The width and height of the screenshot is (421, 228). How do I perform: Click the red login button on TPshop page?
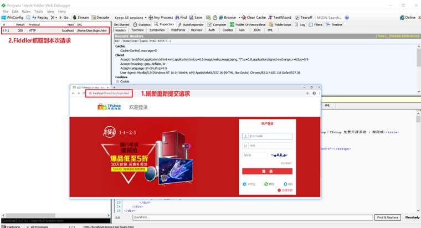tap(267, 172)
